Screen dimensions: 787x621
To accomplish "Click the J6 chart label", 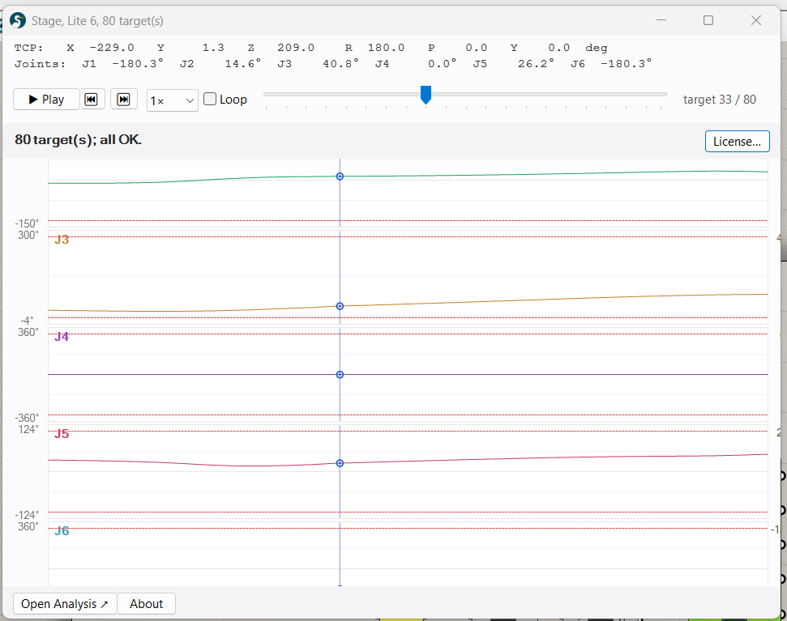I will point(62,531).
